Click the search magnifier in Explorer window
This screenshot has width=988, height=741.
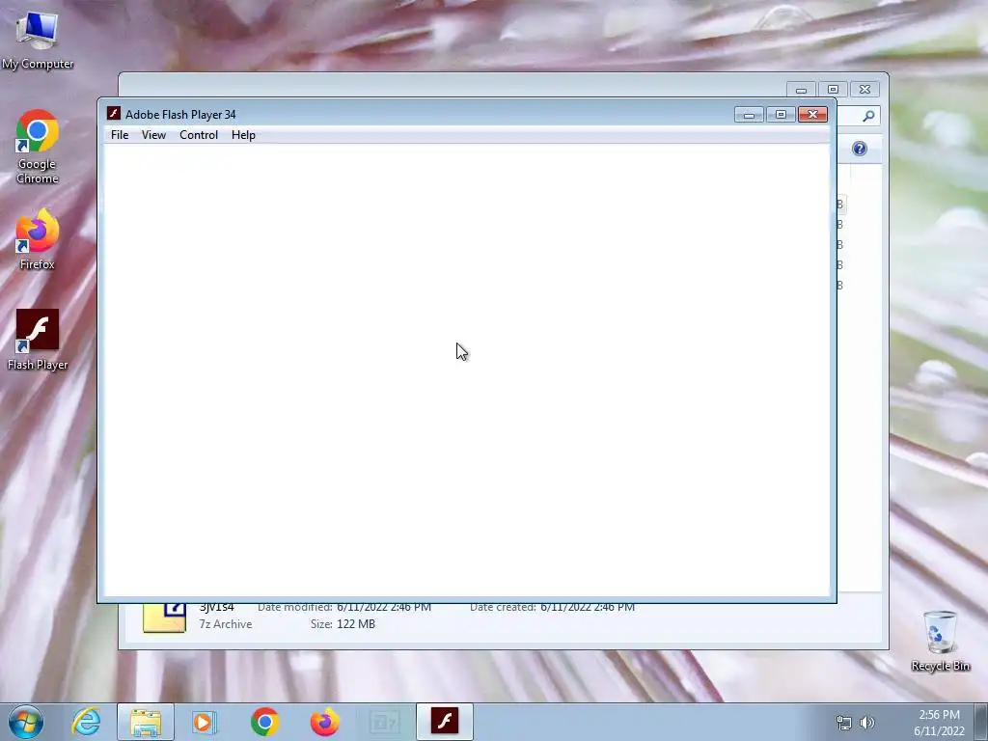(x=868, y=116)
